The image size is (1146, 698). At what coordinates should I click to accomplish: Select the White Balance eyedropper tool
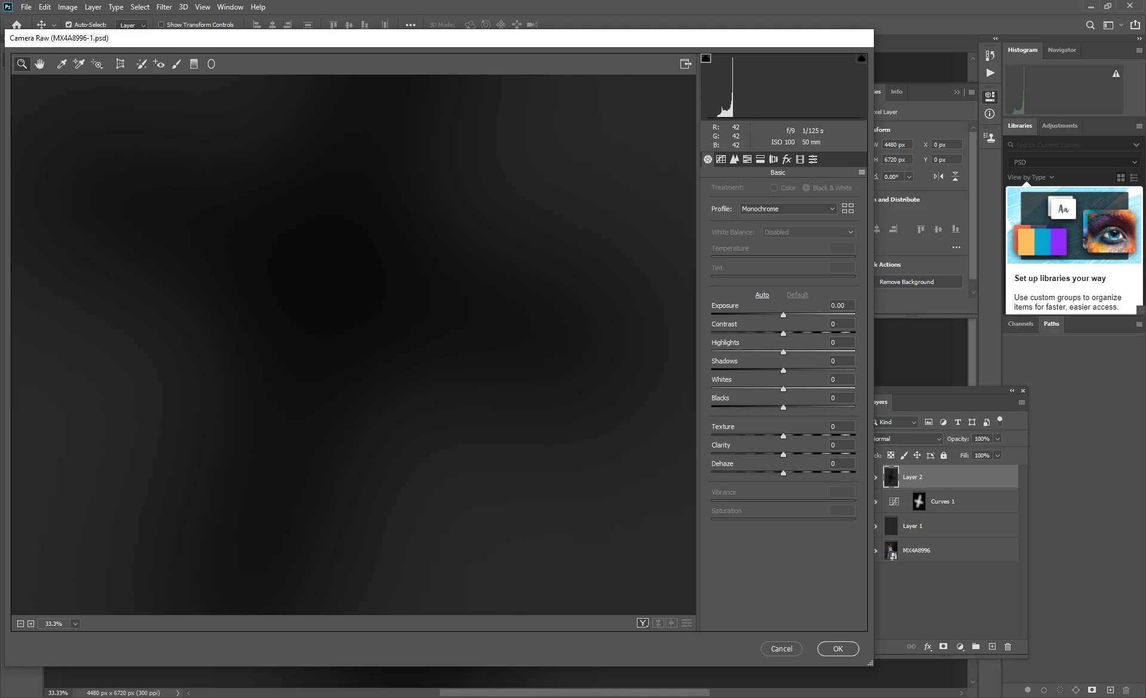(61, 64)
